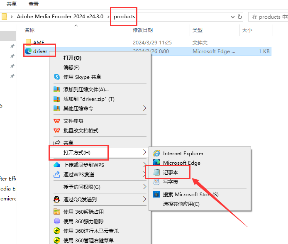Click the search products input field
Image resolution: width=288 pixels, height=244 pixels.
click(268, 17)
